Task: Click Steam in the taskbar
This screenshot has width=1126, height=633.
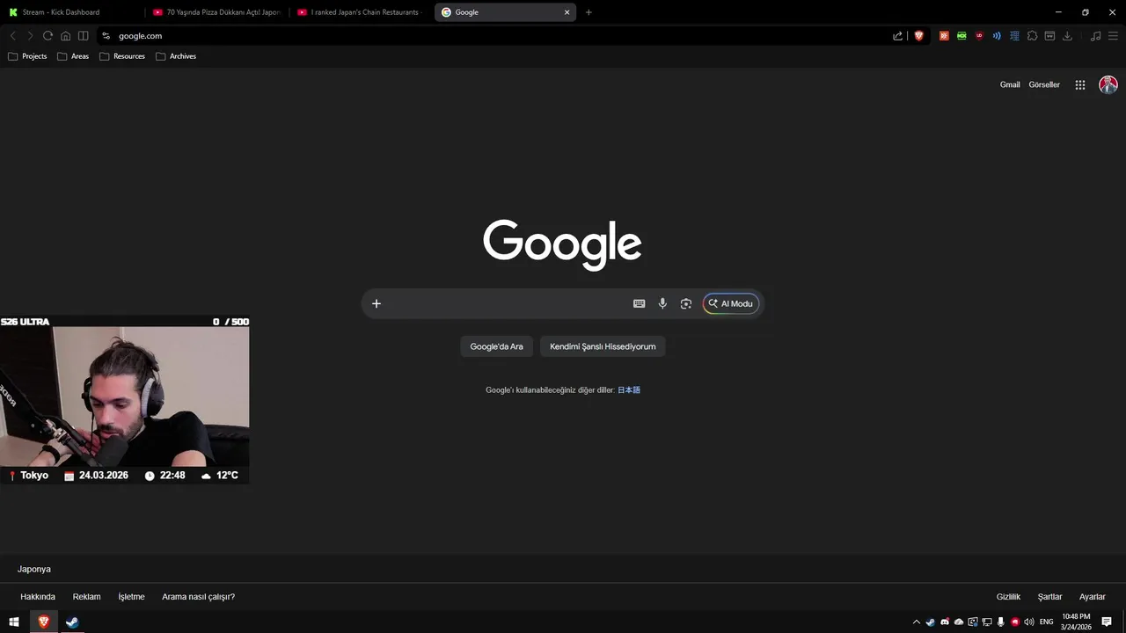Action: coord(72,622)
